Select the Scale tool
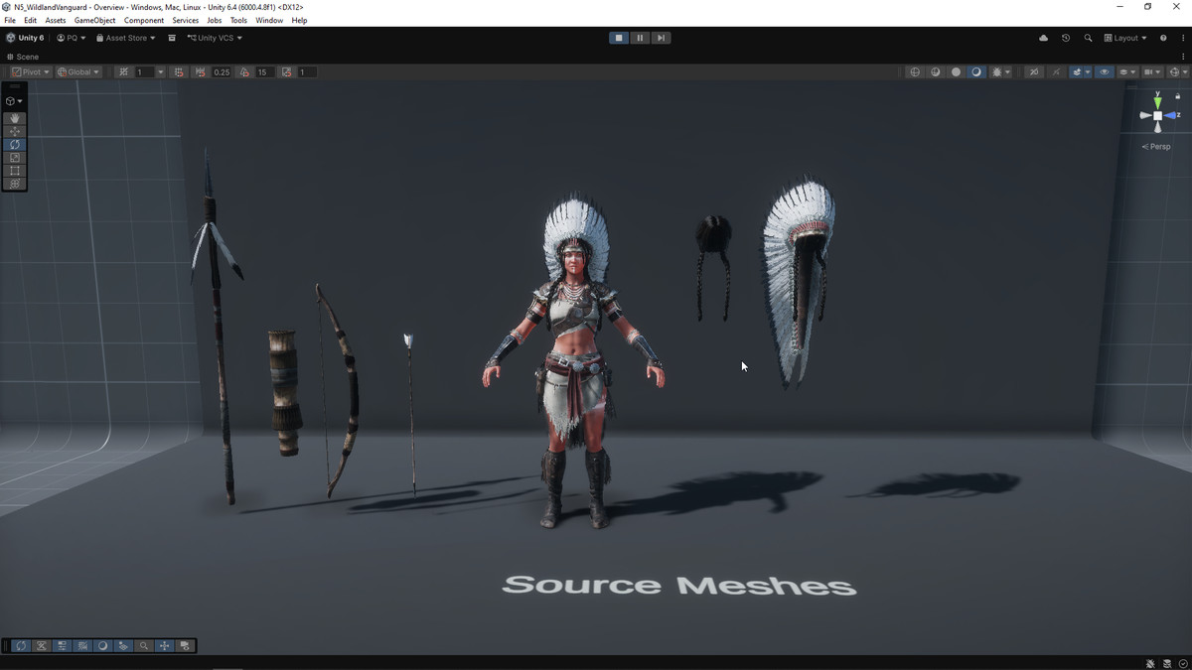 [14, 157]
